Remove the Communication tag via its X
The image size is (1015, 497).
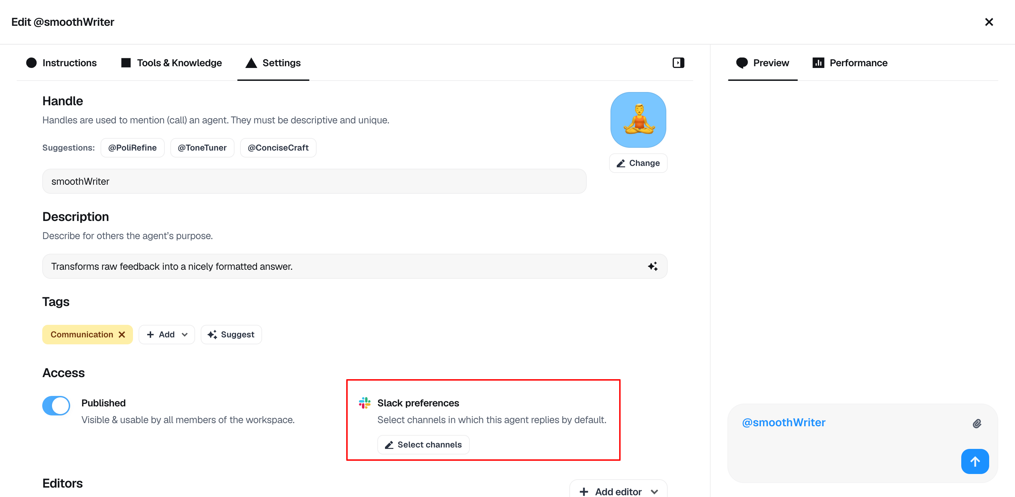[x=122, y=335]
